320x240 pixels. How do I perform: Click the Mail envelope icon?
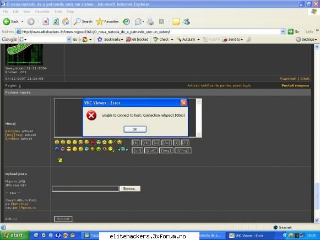click(x=138, y=21)
